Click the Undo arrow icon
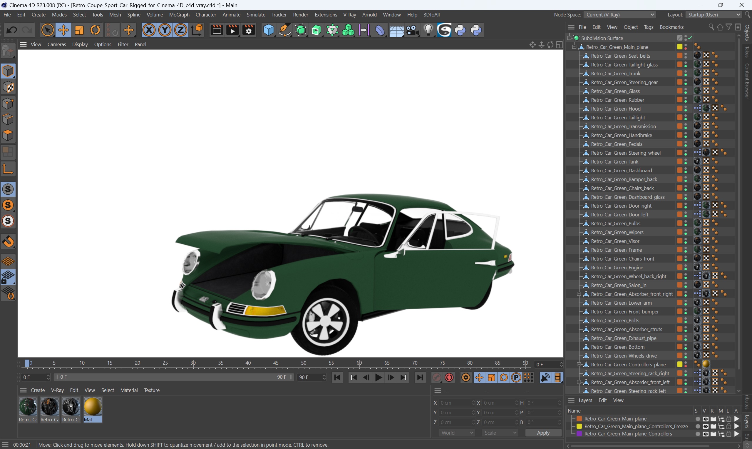This screenshot has width=752, height=449. click(12, 30)
